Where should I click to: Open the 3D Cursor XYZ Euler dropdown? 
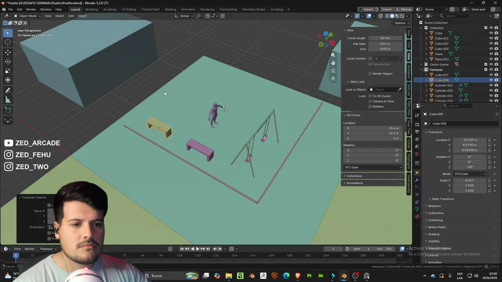point(373,168)
